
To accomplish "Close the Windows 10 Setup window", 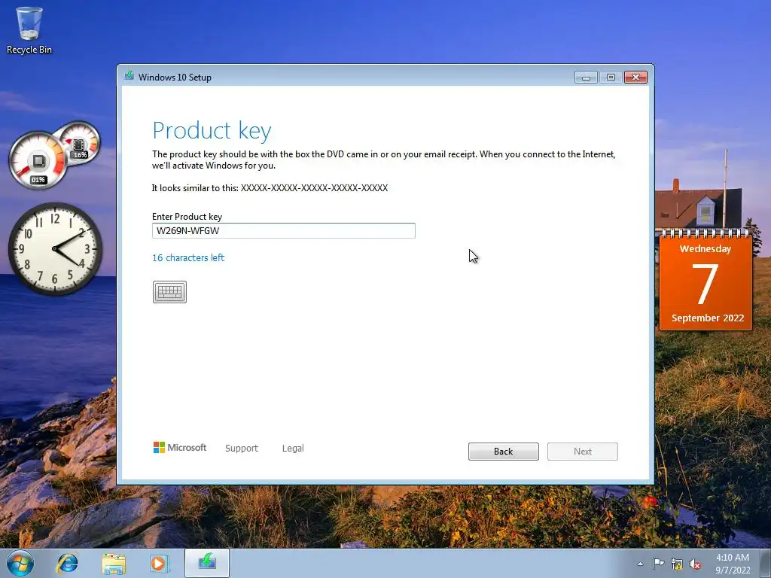I will tap(635, 78).
